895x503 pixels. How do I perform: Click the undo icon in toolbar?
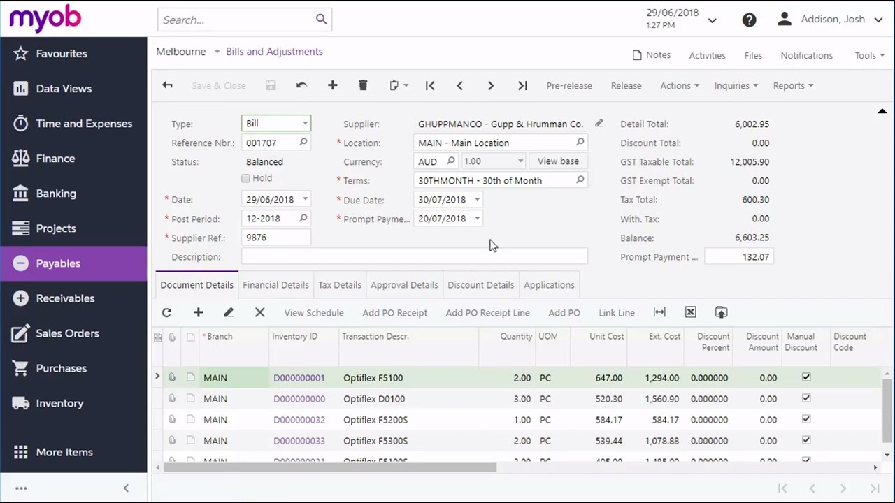coord(301,85)
